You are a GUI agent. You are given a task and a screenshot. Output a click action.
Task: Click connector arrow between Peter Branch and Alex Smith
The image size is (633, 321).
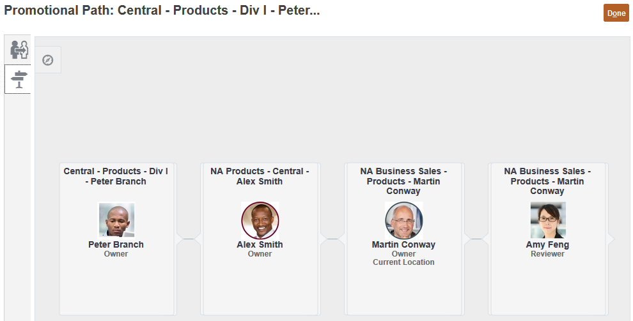click(x=189, y=239)
